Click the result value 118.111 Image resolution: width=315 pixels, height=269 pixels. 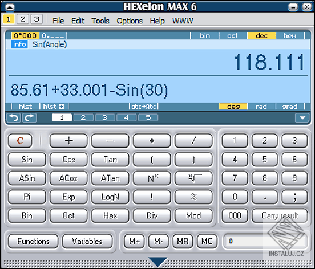click(269, 62)
